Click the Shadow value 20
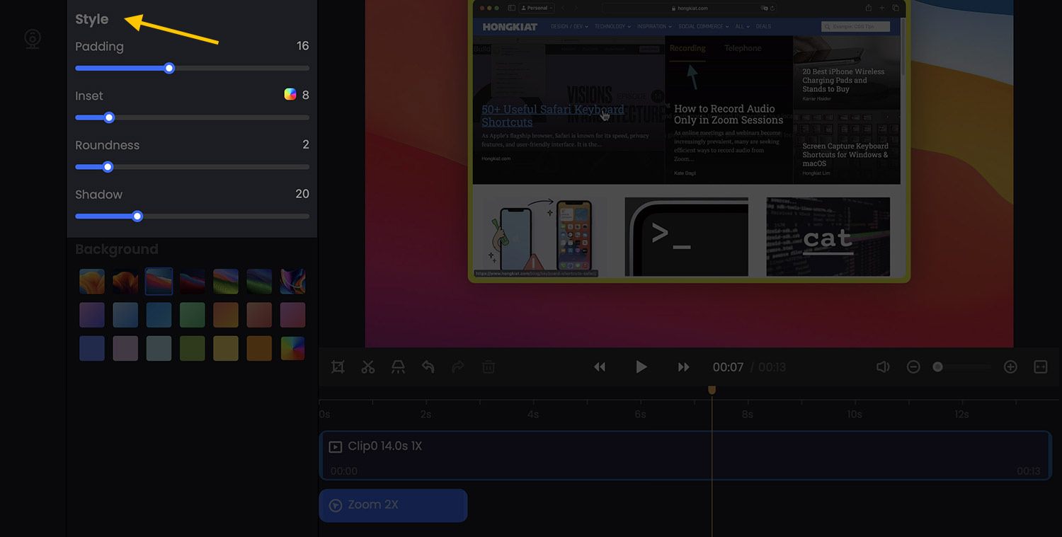The height and width of the screenshot is (537, 1062). click(302, 194)
